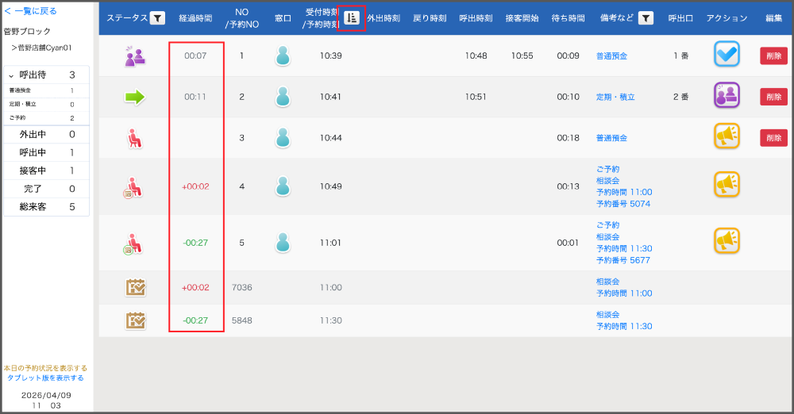
Task: Go back via 一覧に戻る link
Action: 30,11
